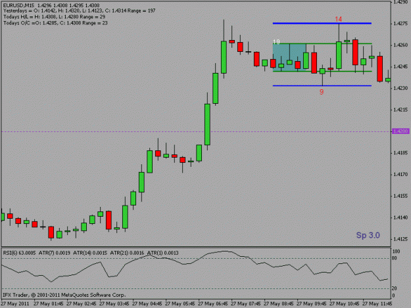Screen dimensions: 411x308
Task: Click the 1.4140 price axis label
Action: coord(400,217)
